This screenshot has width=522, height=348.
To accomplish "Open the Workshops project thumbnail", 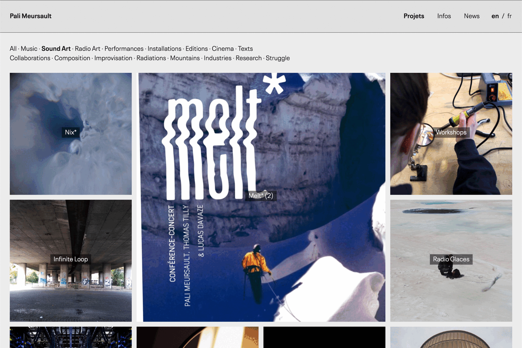I will (451, 133).
